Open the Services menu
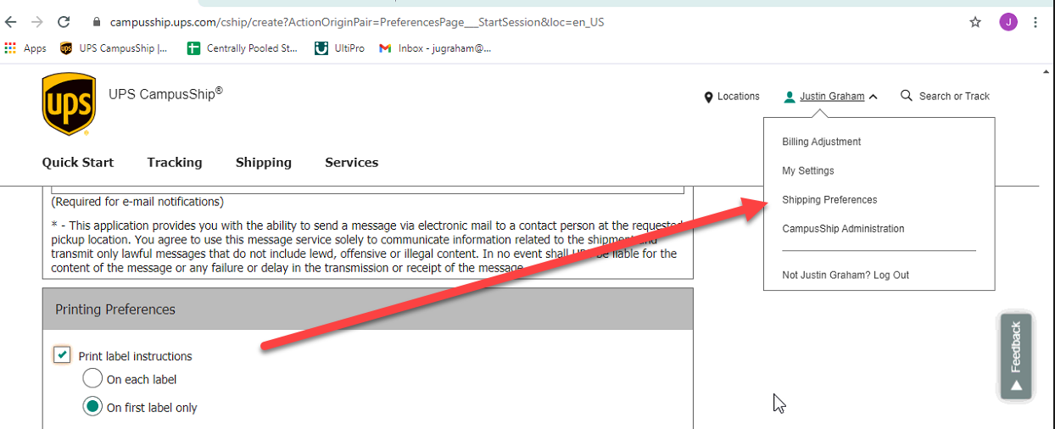 pos(352,163)
